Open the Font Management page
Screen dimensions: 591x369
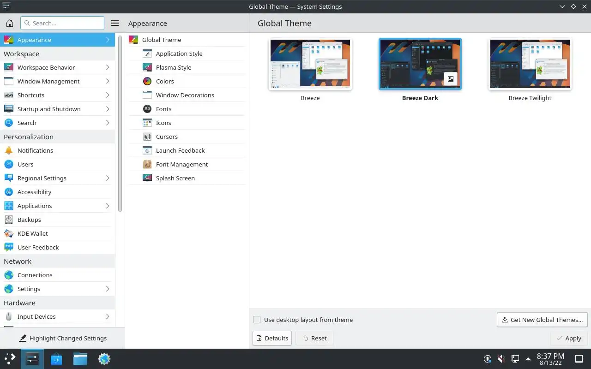click(187, 164)
